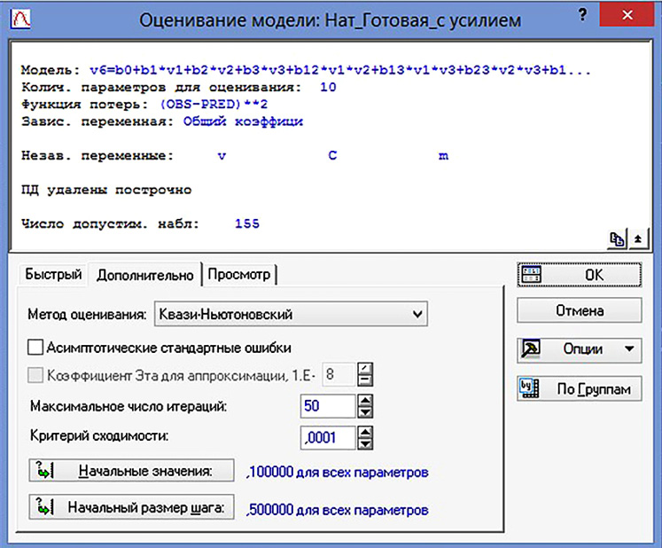Click the help question mark in title bar
The height and width of the screenshot is (548, 662).
(x=581, y=17)
